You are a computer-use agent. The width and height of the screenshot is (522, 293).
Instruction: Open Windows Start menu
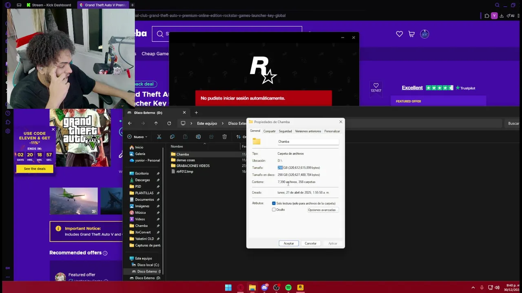(228, 288)
